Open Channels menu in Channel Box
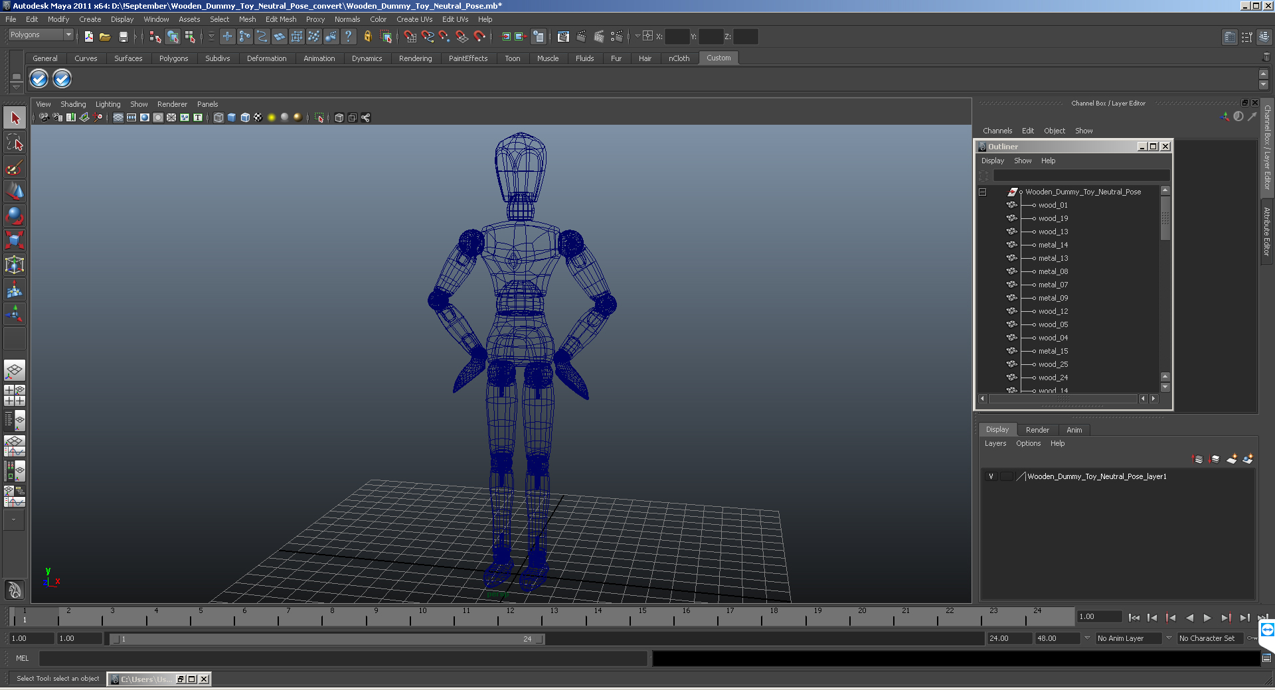 tap(997, 131)
